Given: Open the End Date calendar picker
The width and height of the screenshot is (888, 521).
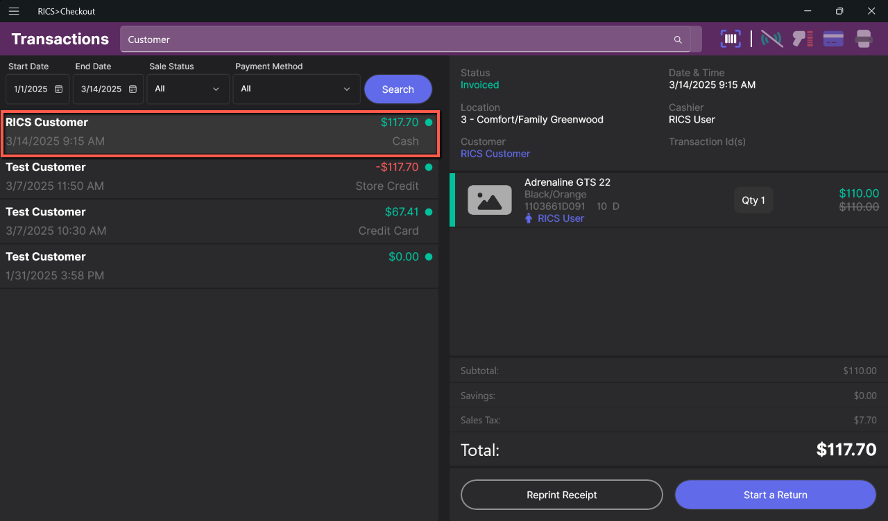Looking at the screenshot, I should [133, 89].
